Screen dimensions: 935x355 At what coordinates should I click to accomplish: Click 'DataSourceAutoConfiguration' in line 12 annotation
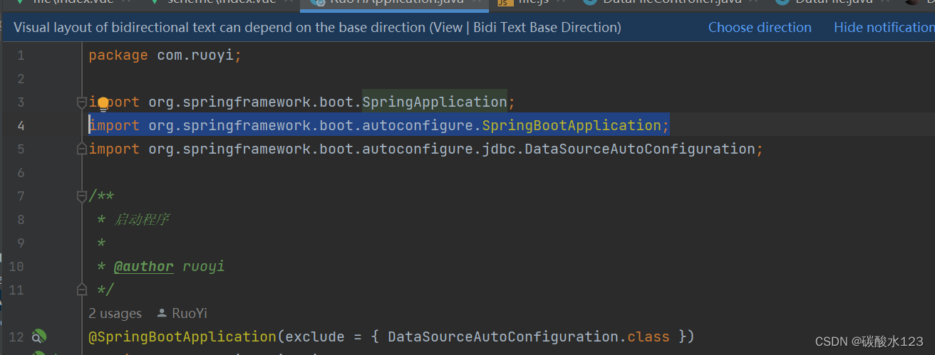[503, 336]
